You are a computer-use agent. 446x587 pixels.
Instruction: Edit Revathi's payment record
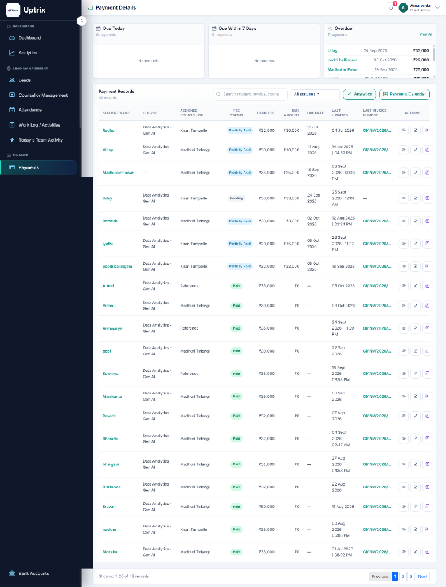(x=416, y=416)
